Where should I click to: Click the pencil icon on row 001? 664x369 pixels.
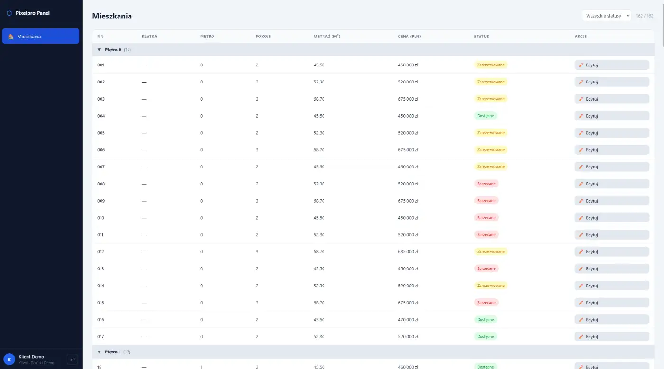[581, 65]
